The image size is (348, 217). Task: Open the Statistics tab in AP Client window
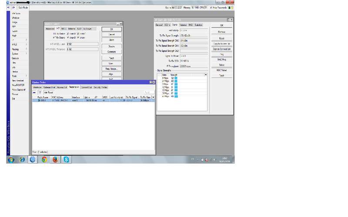pyautogui.click(x=198, y=25)
